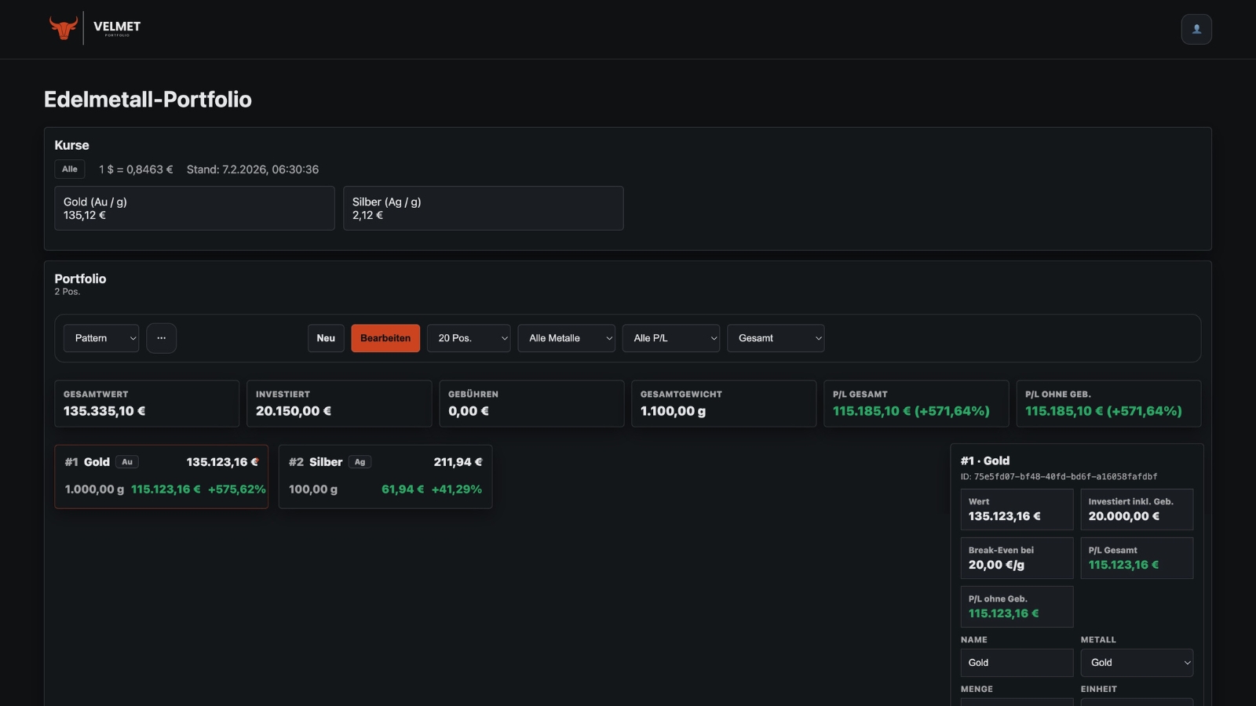Click the Ag badge on Silber
This screenshot has height=706, width=1256.
click(x=360, y=462)
